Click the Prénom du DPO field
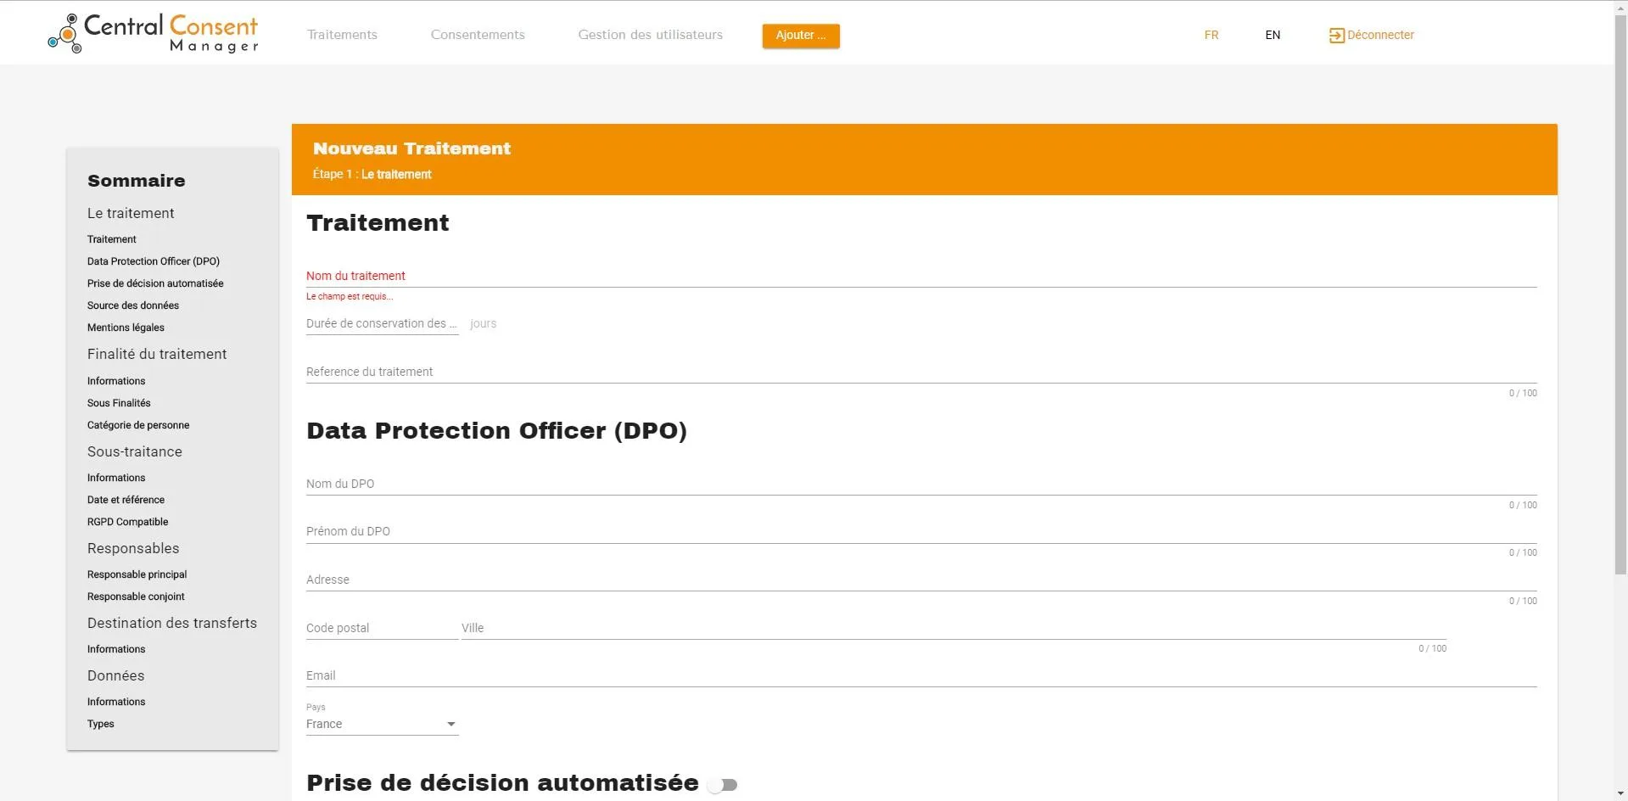This screenshot has width=1628, height=801. 921,531
